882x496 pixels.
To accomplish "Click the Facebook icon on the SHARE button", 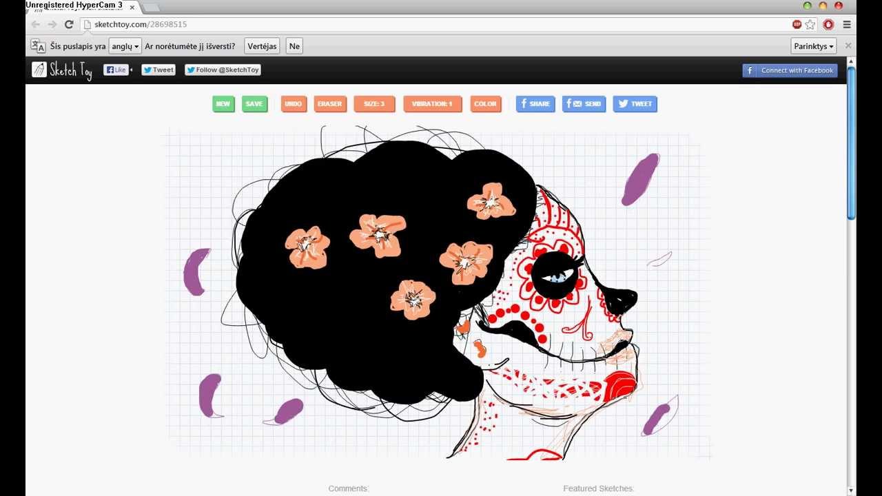I will click(523, 104).
